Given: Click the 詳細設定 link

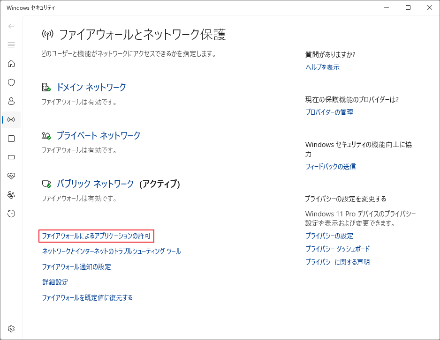Looking at the screenshot, I should [55, 282].
